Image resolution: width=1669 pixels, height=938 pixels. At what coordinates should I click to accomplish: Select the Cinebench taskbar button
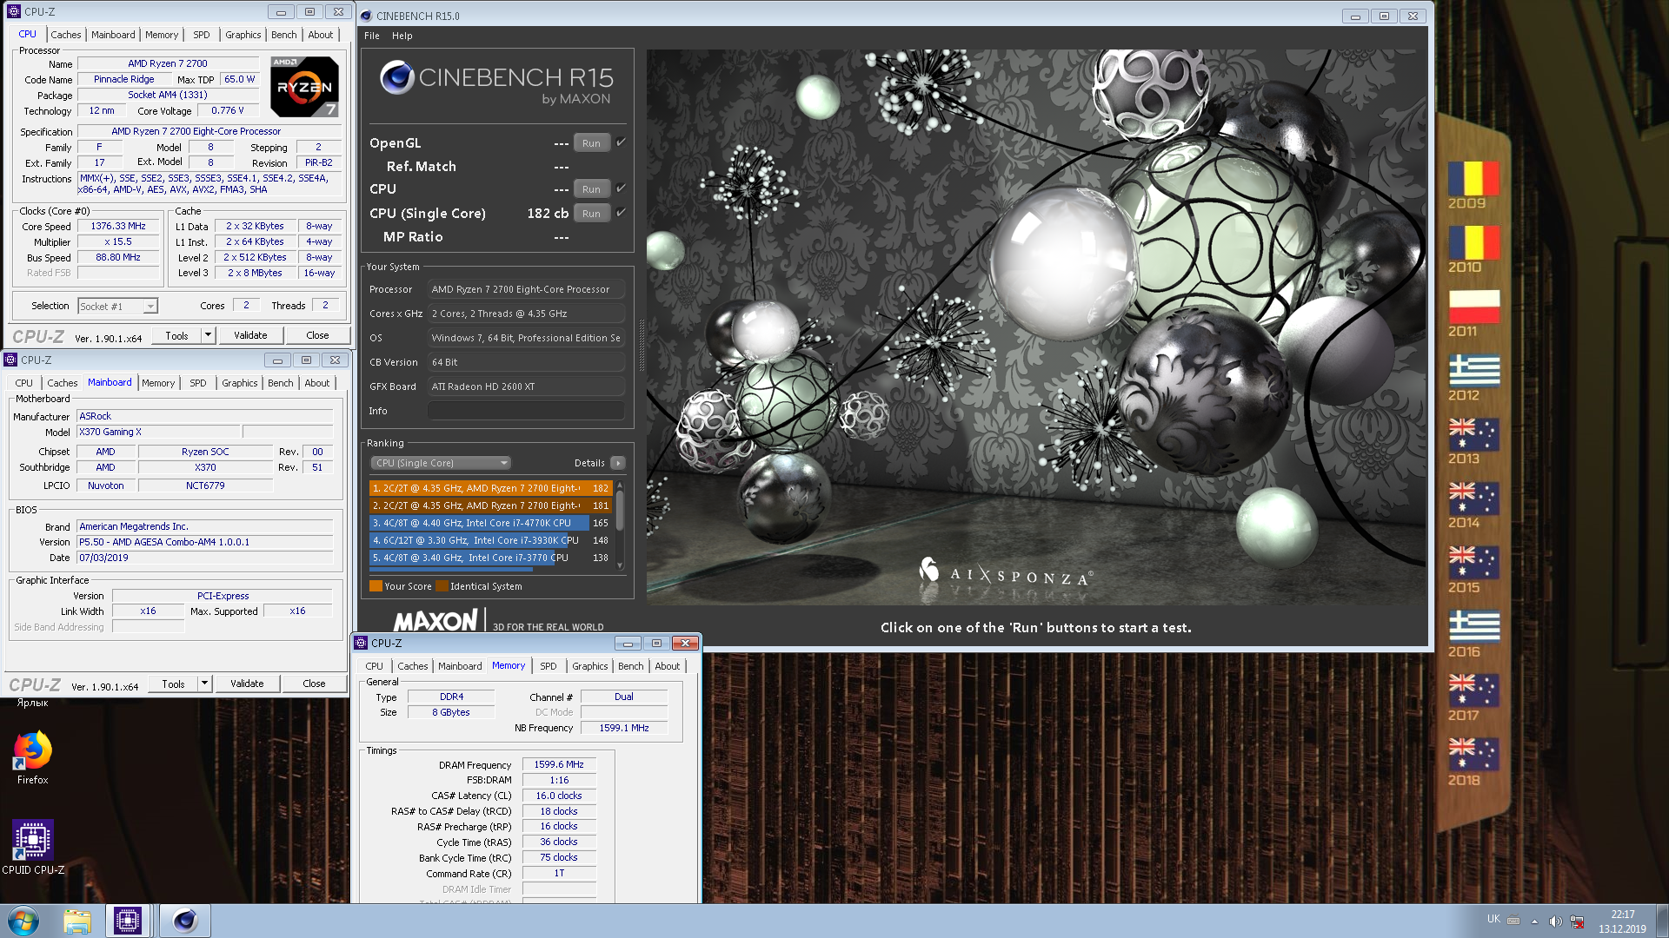pos(185,921)
